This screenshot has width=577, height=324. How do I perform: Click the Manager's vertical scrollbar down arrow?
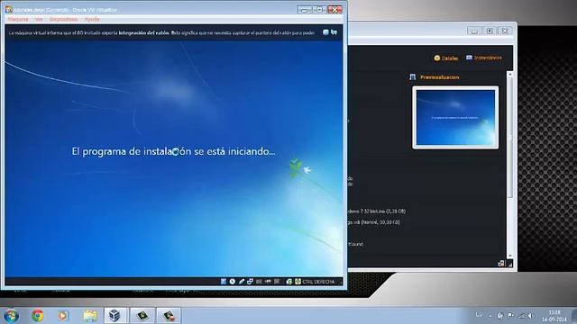tap(509, 256)
